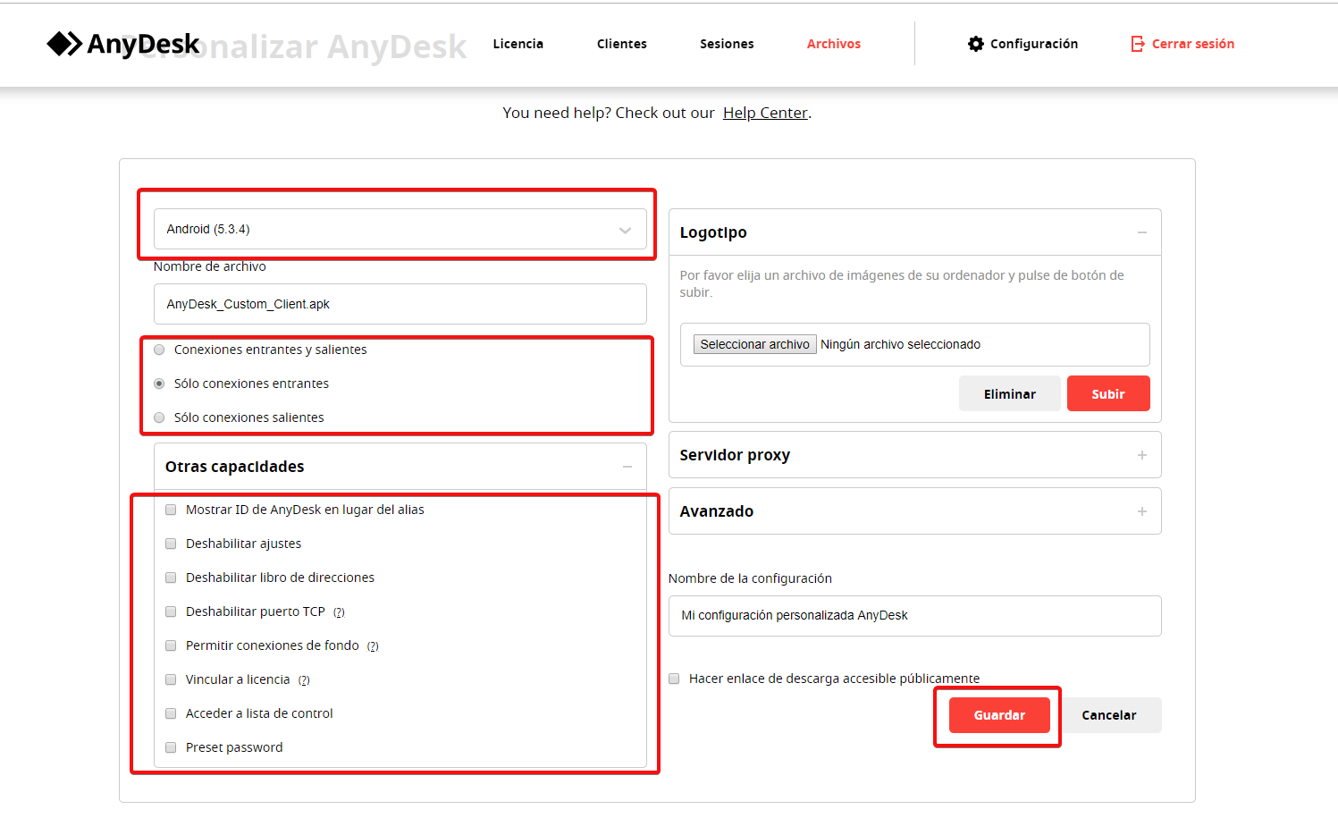Expand the Avanzado section
1338x818 pixels.
(1142, 511)
